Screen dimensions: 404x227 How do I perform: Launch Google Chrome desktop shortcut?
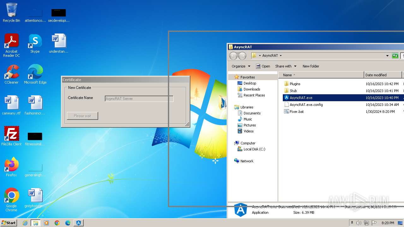coord(11,200)
